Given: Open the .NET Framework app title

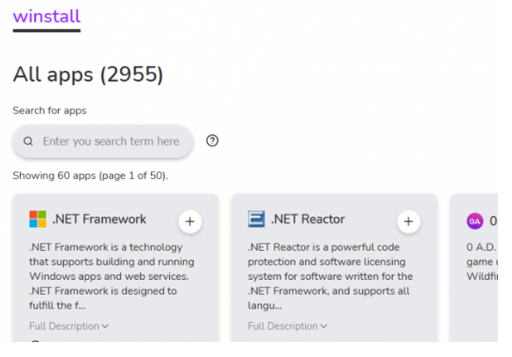Looking at the screenshot, I should (x=99, y=218).
